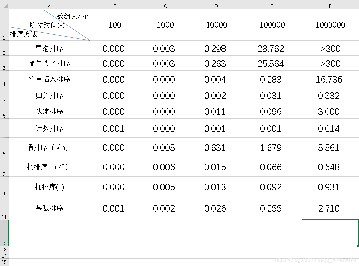Click the select-all corner triangle
Image resolution: width=359 pixels, height=266 pixels.
[x=4, y=6]
